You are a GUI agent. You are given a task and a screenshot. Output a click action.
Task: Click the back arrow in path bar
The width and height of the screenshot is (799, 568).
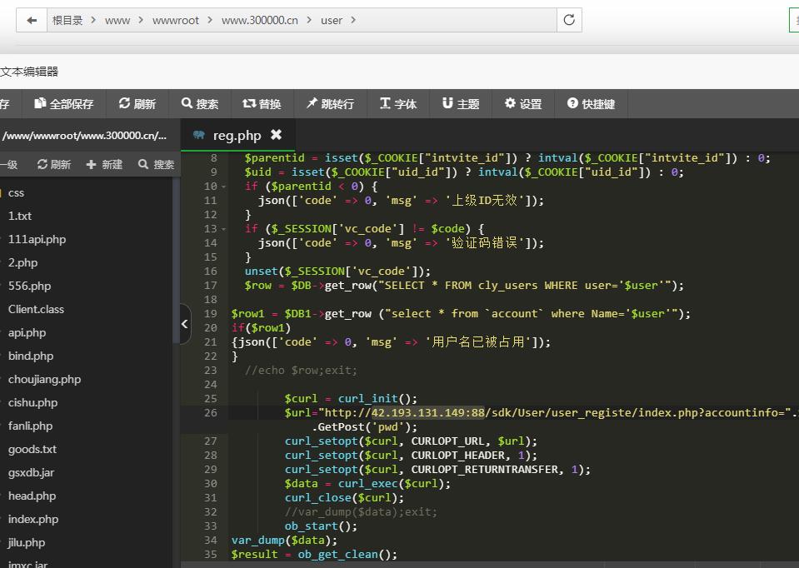pyautogui.click(x=32, y=20)
